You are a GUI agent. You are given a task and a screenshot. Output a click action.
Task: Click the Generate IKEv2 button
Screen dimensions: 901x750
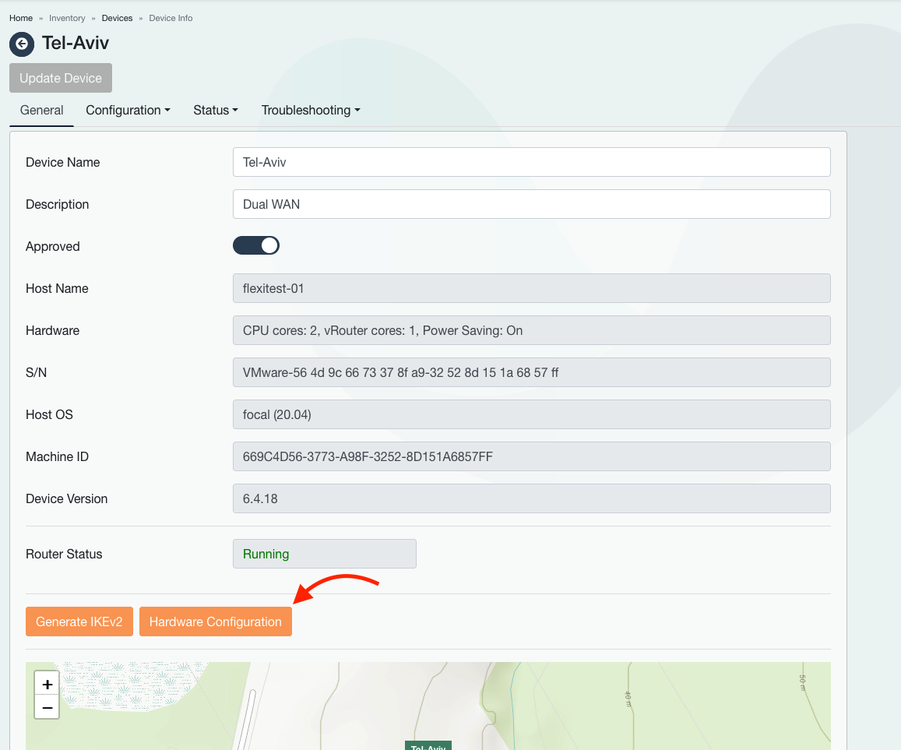79,621
